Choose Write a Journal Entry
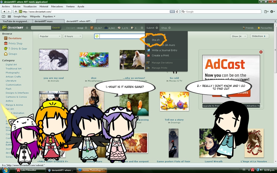The image size is (277, 173). (x=164, y=50)
